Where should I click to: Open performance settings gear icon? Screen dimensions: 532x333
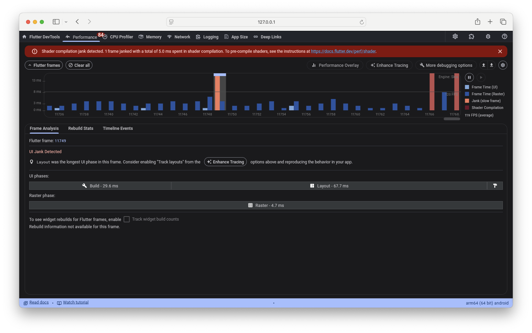click(503, 65)
